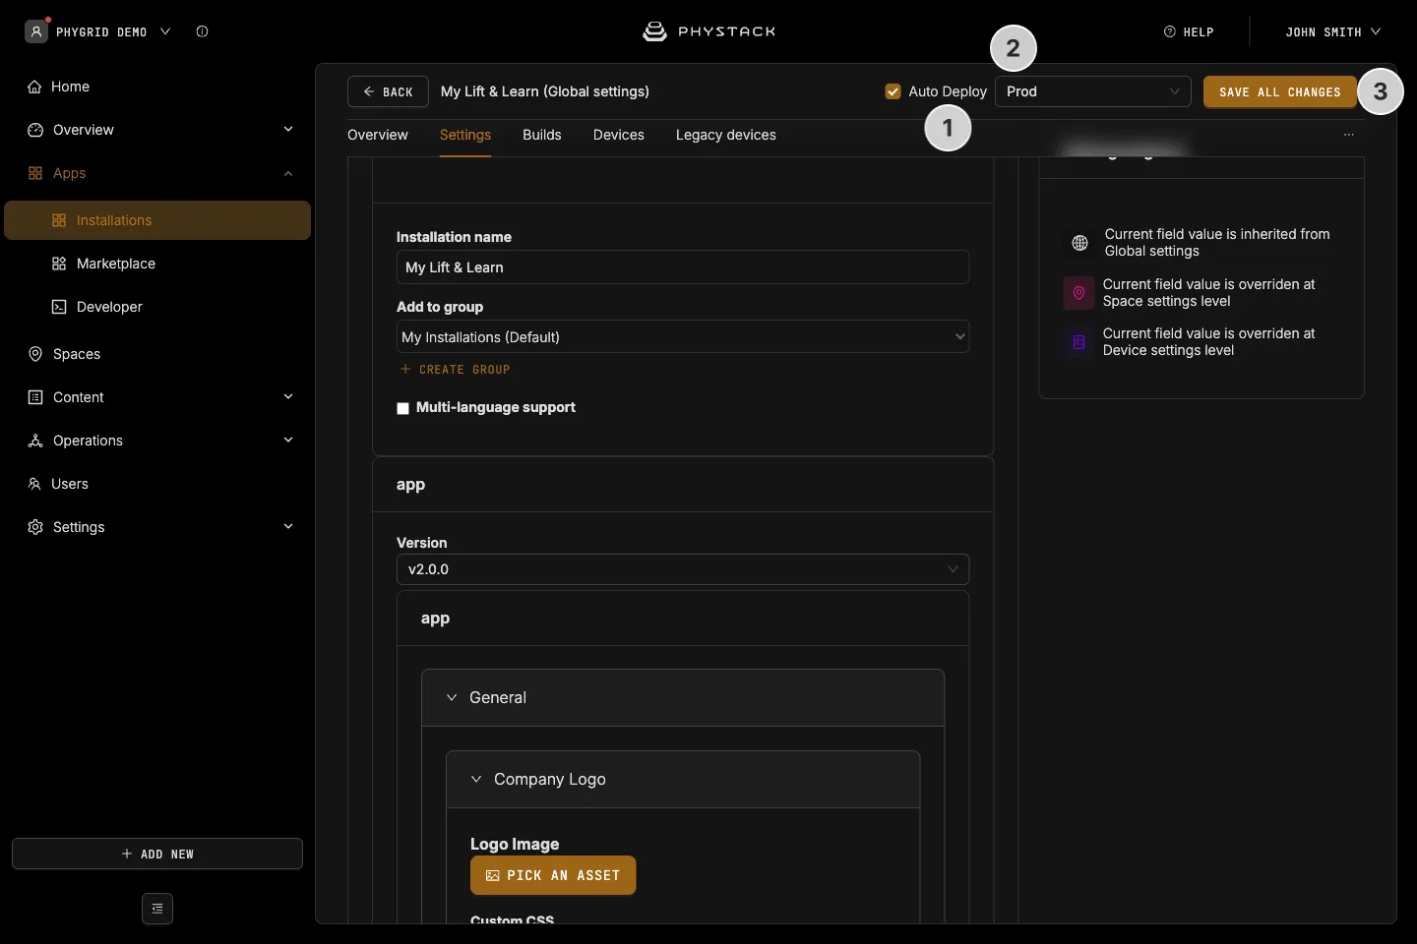Click Save All Changes
The width and height of the screenshot is (1417, 944).
(1280, 91)
